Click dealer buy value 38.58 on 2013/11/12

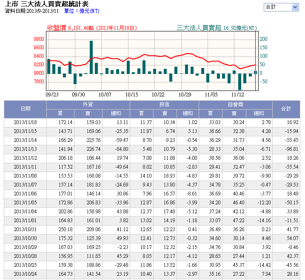click(x=215, y=158)
